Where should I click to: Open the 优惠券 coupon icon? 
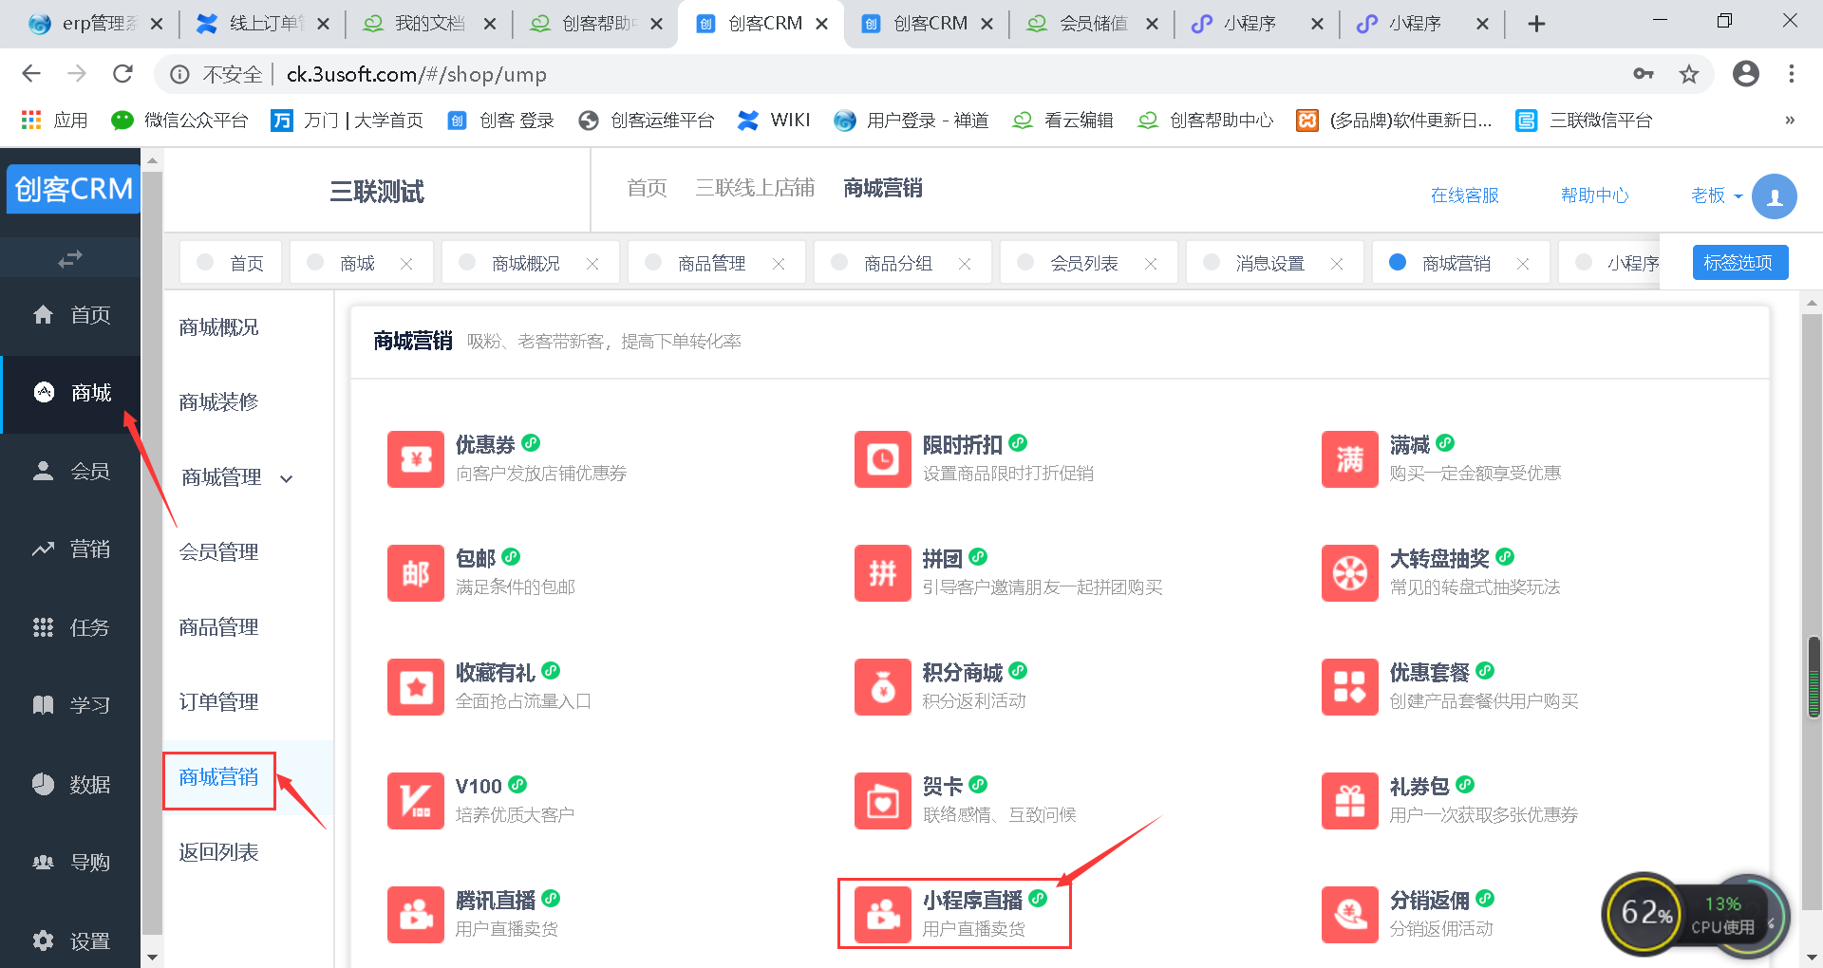pyautogui.click(x=415, y=459)
